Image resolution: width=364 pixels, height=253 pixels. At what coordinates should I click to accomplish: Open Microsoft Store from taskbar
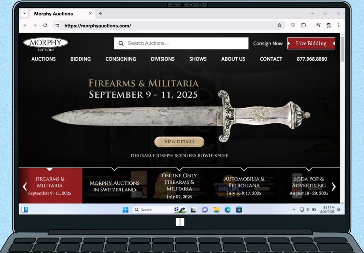pos(239,210)
